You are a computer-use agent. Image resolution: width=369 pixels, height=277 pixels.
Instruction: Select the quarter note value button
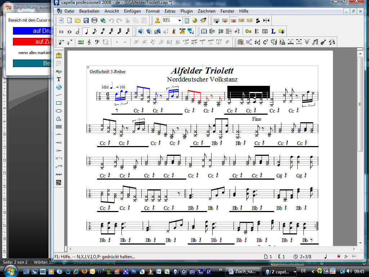click(86, 31)
